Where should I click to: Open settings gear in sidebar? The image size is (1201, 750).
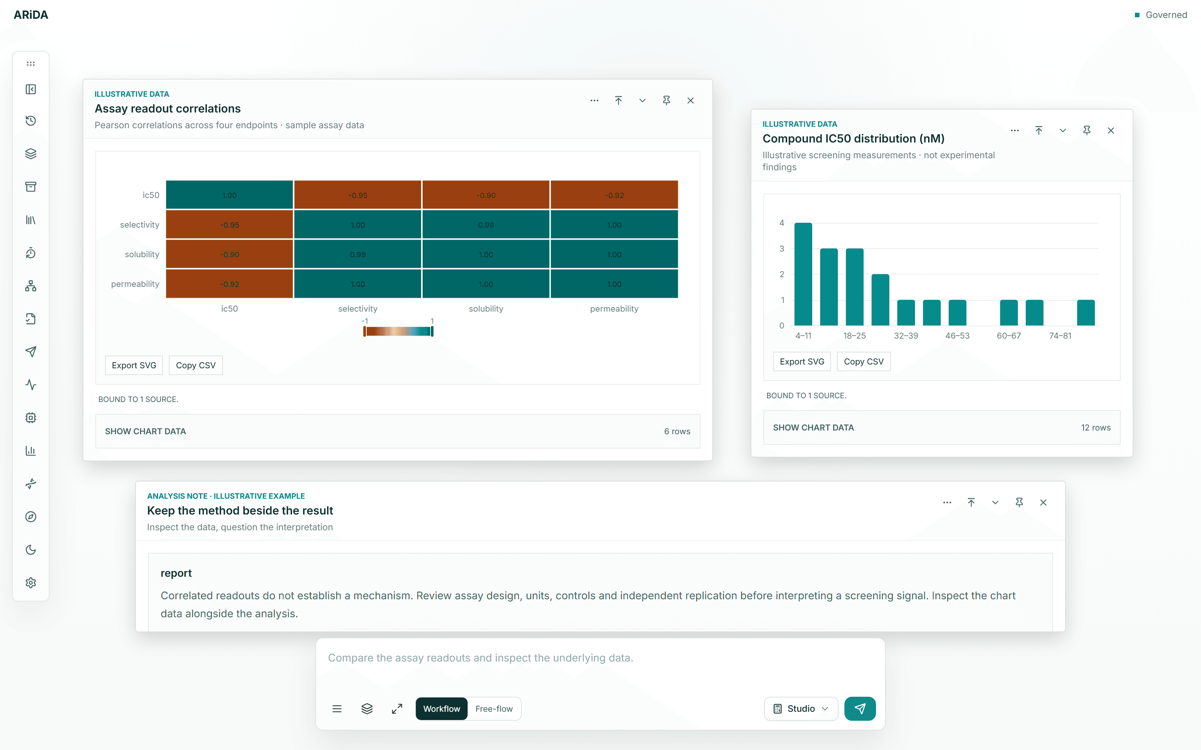(31, 582)
